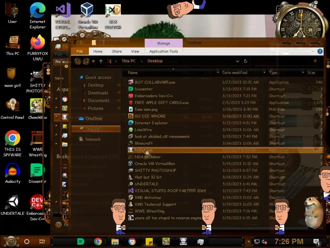Select OneDrive in navigation pane
The width and height of the screenshot is (330, 248).
coord(91,119)
